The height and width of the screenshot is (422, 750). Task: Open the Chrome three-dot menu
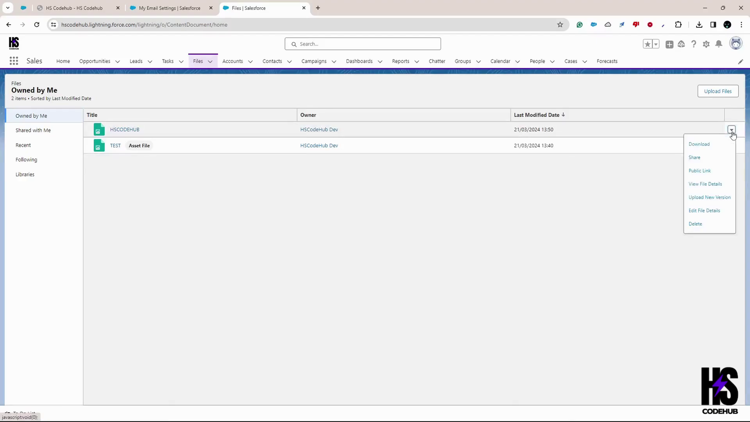pyautogui.click(x=741, y=25)
